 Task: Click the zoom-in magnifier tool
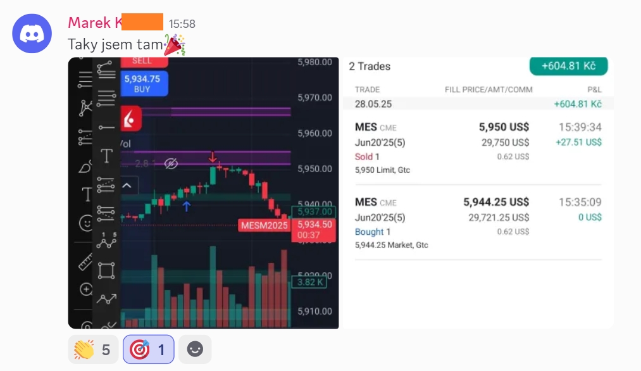[86, 289]
